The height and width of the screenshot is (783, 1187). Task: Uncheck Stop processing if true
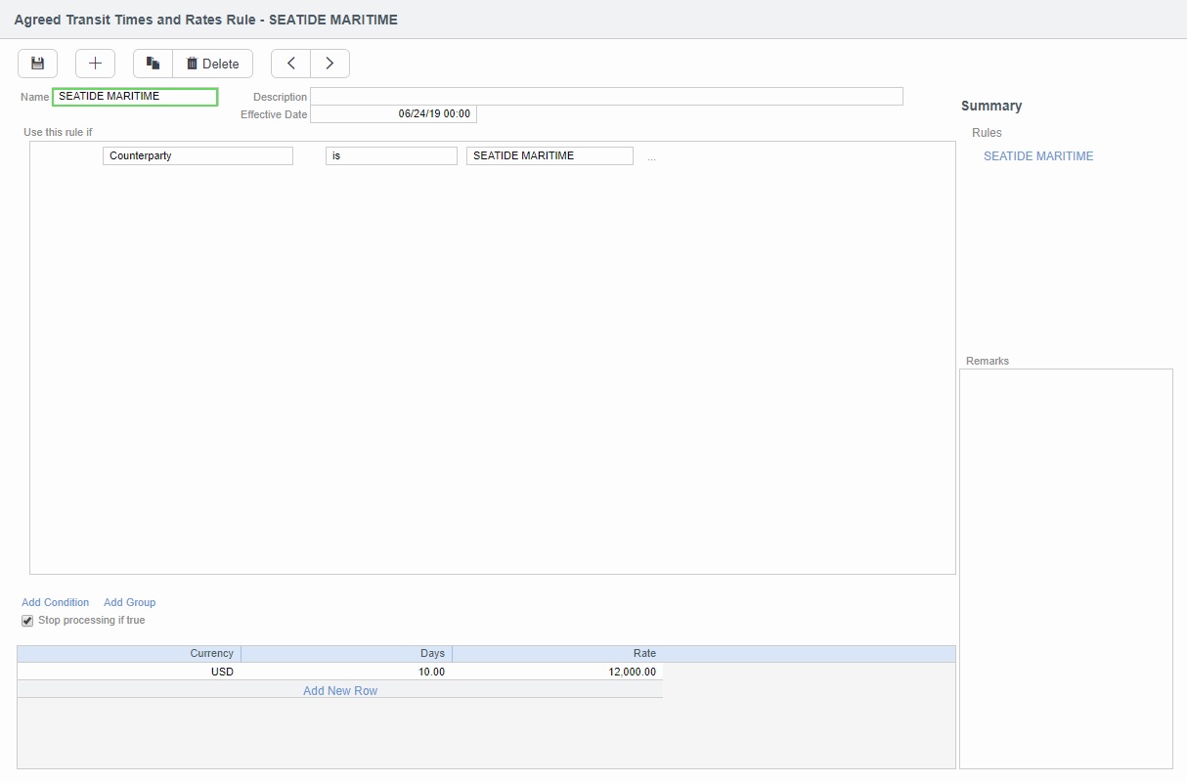27,621
